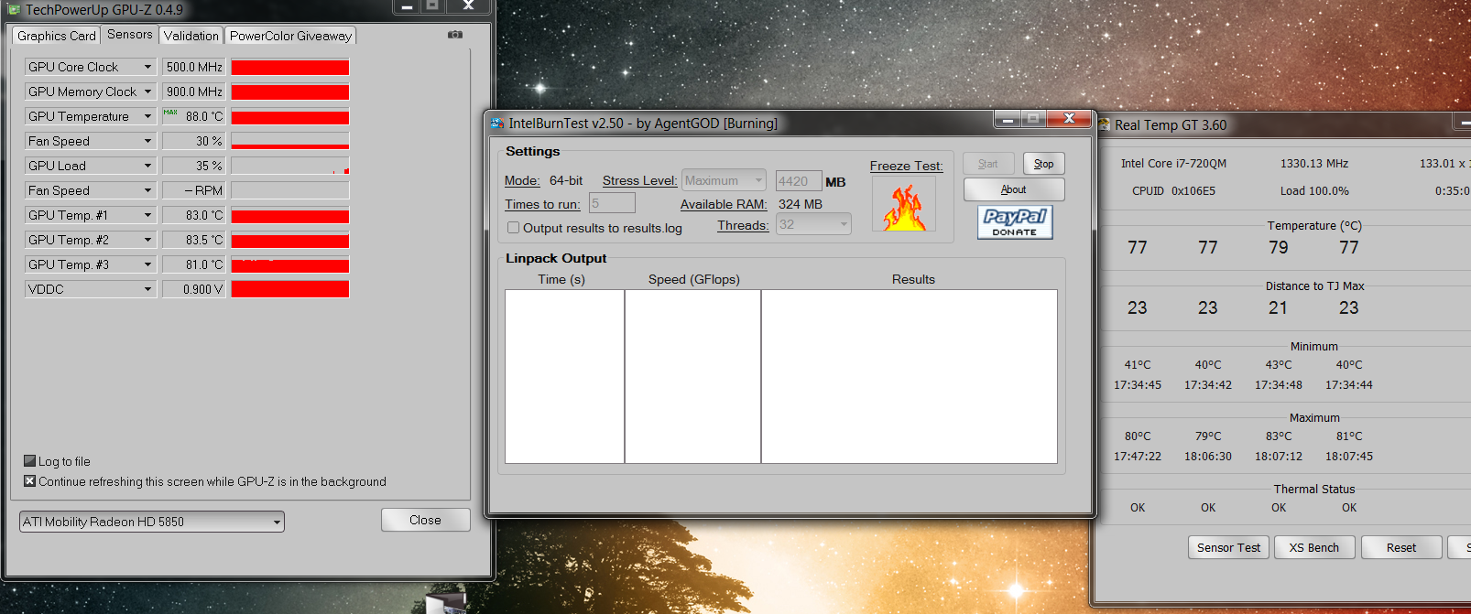This screenshot has width=1471, height=614.
Task: Click the Linpack Speed (GFlops) output box
Action: click(693, 376)
